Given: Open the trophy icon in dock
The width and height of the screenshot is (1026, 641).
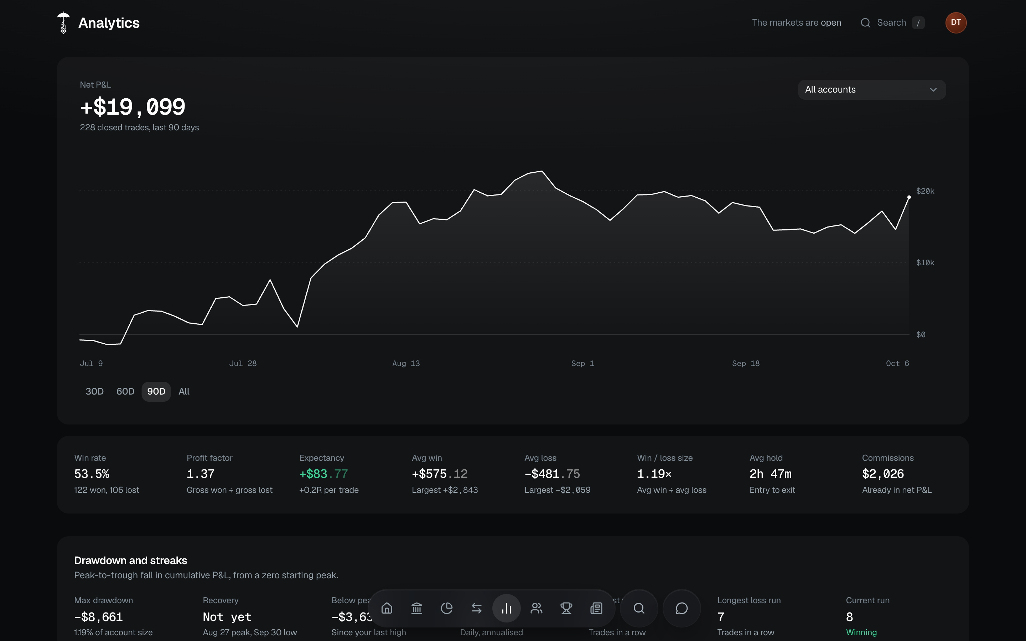Looking at the screenshot, I should pyautogui.click(x=566, y=608).
